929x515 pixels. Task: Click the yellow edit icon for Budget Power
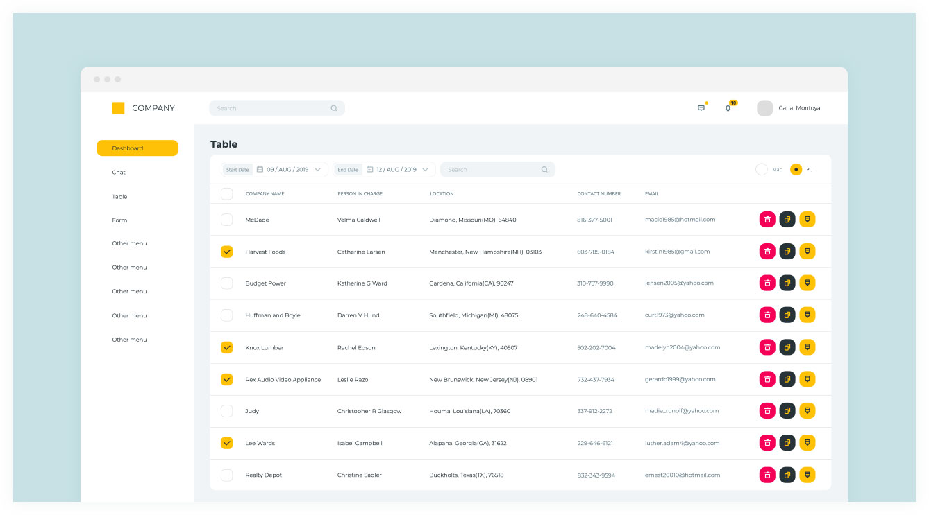(x=807, y=283)
